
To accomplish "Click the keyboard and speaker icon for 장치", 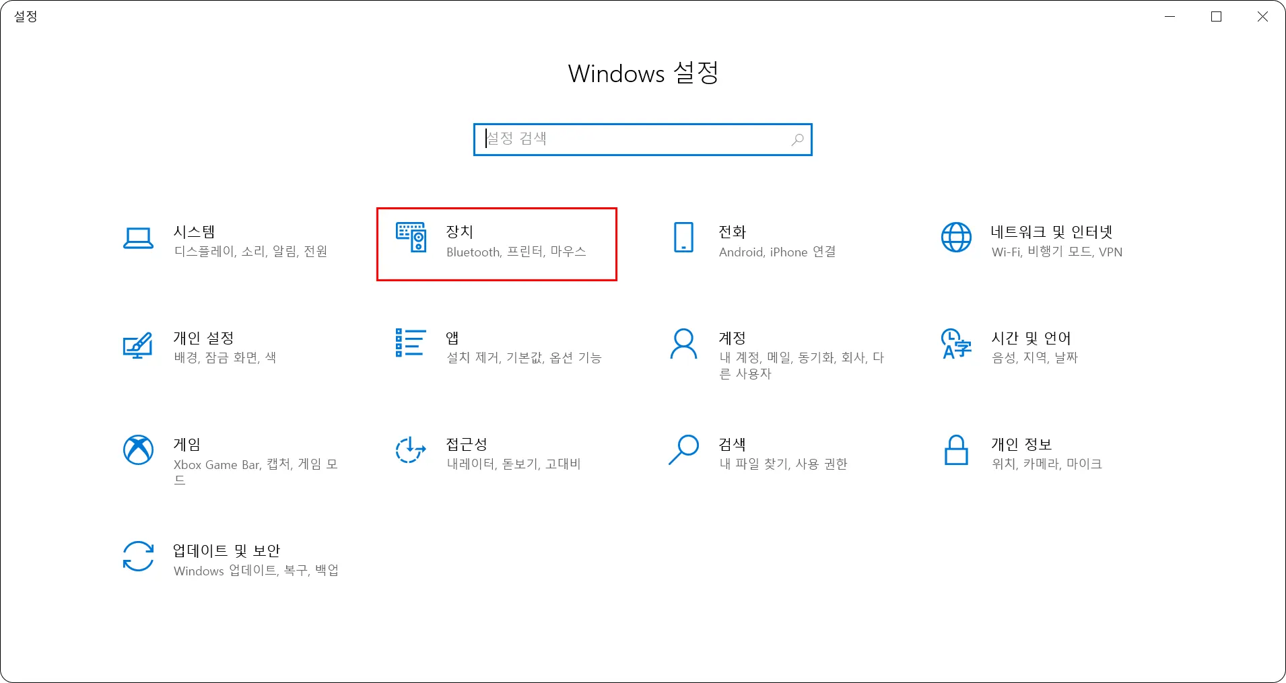I will click(x=411, y=238).
